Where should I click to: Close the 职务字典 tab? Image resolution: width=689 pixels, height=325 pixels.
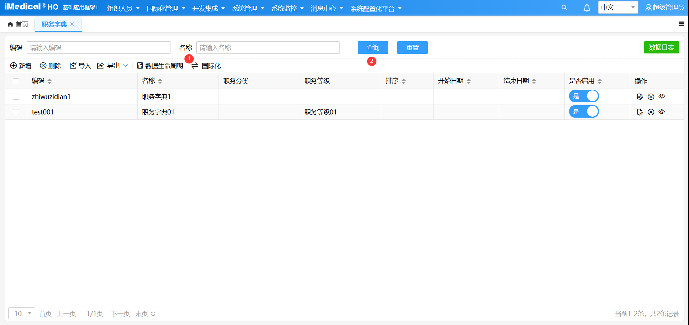tap(72, 24)
